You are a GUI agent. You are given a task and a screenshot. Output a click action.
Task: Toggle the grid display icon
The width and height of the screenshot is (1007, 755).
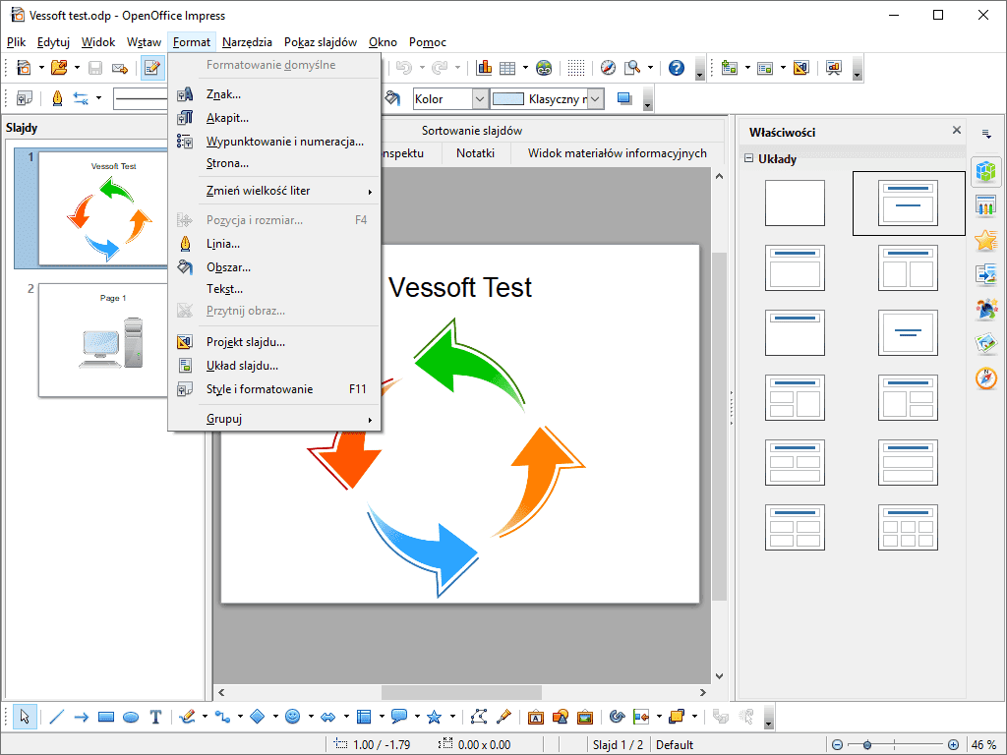576,68
